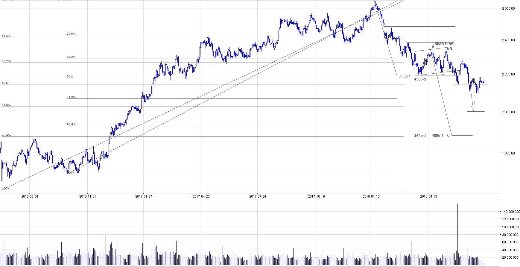Select the 1 800,00 price axis label
The height and width of the screenshot is (267, 520).
[x=508, y=153]
